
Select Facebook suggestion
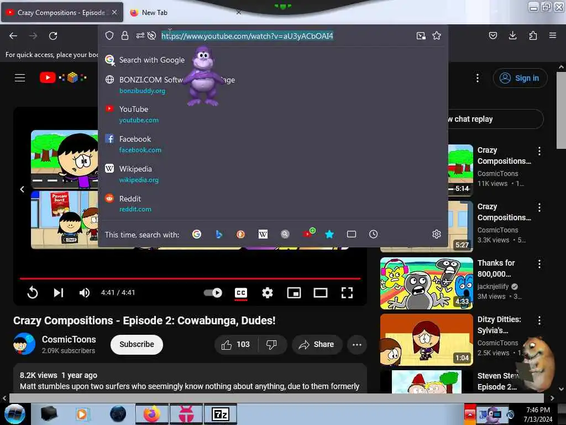[273, 144]
